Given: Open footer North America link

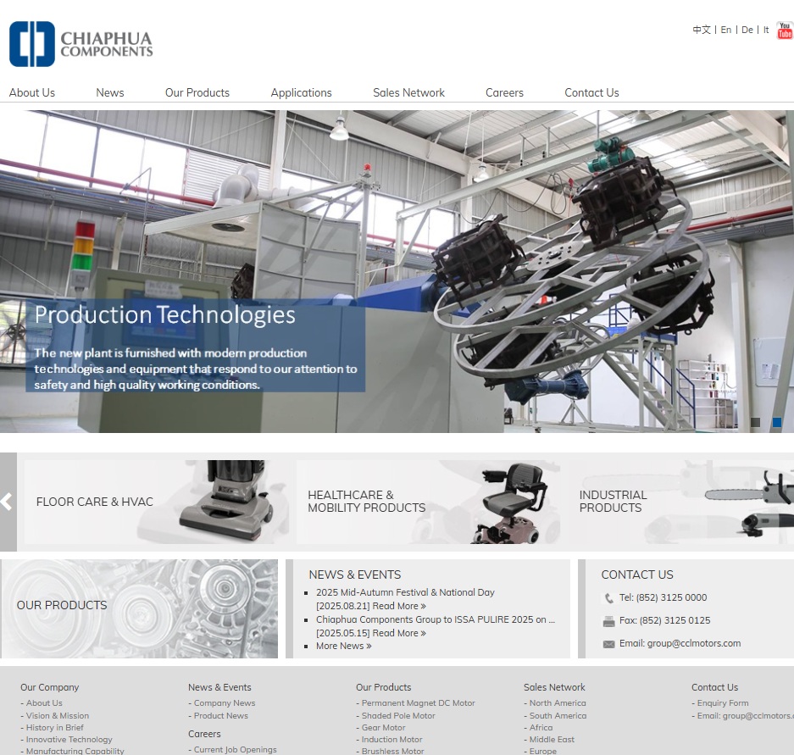Looking at the screenshot, I should 558,703.
